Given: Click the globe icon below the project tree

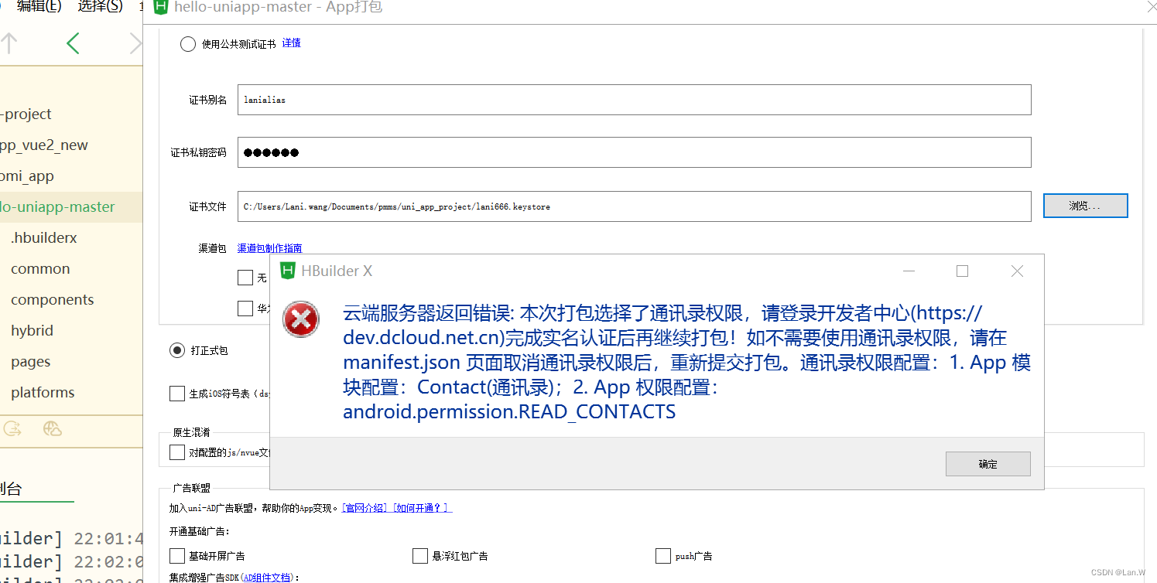Looking at the screenshot, I should 53,429.
